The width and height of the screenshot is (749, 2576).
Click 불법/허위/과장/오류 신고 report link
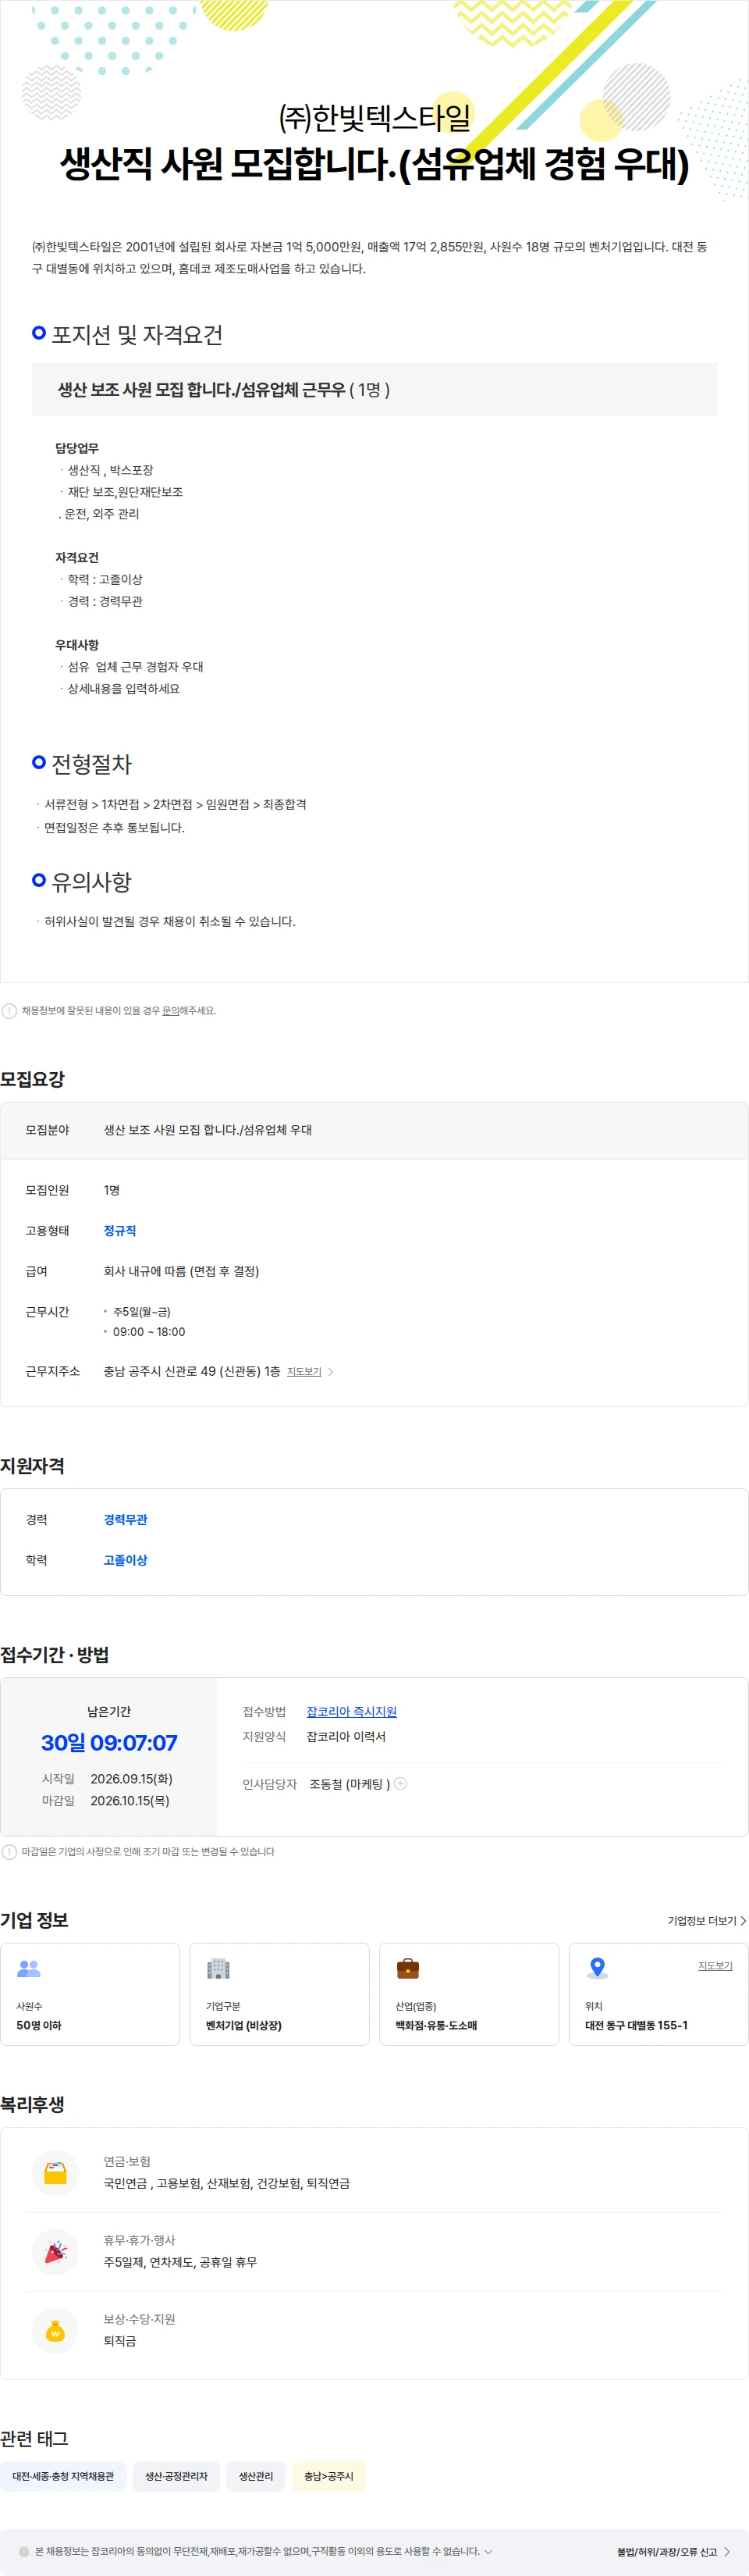673,2552
